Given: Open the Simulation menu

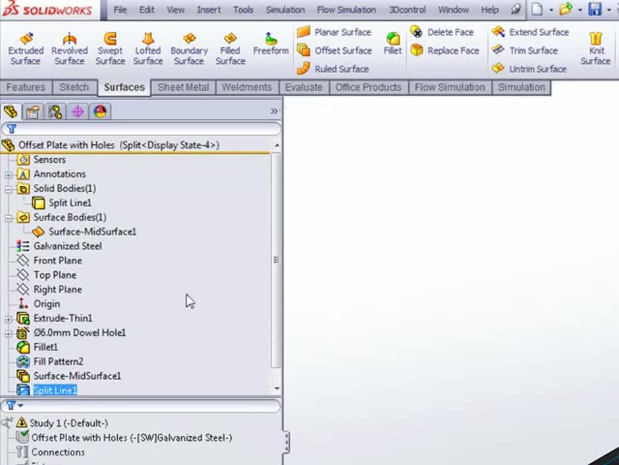Looking at the screenshot, I should pyautogui.click(x=284, y=10).
